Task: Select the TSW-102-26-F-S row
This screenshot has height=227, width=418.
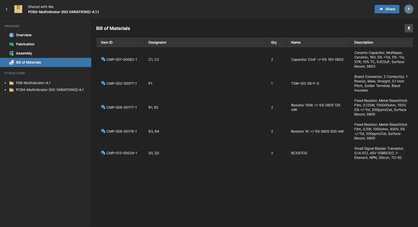Action: pos(305,84)
